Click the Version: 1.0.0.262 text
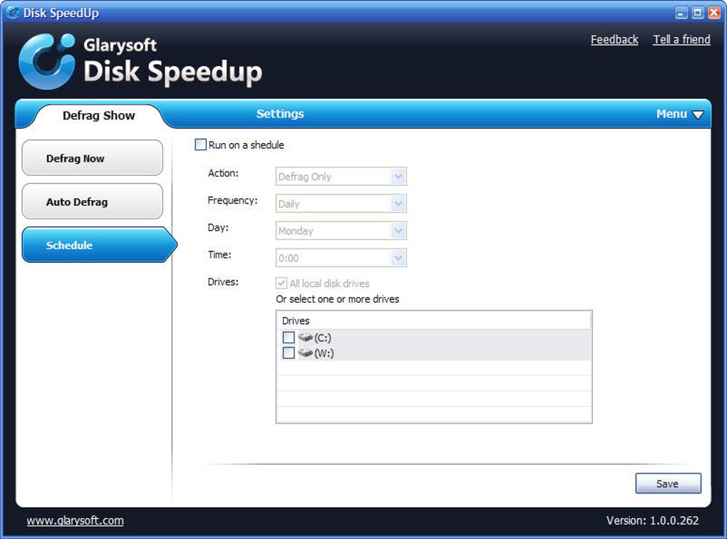Screen dimensions: 727x539 pos(652,520)
